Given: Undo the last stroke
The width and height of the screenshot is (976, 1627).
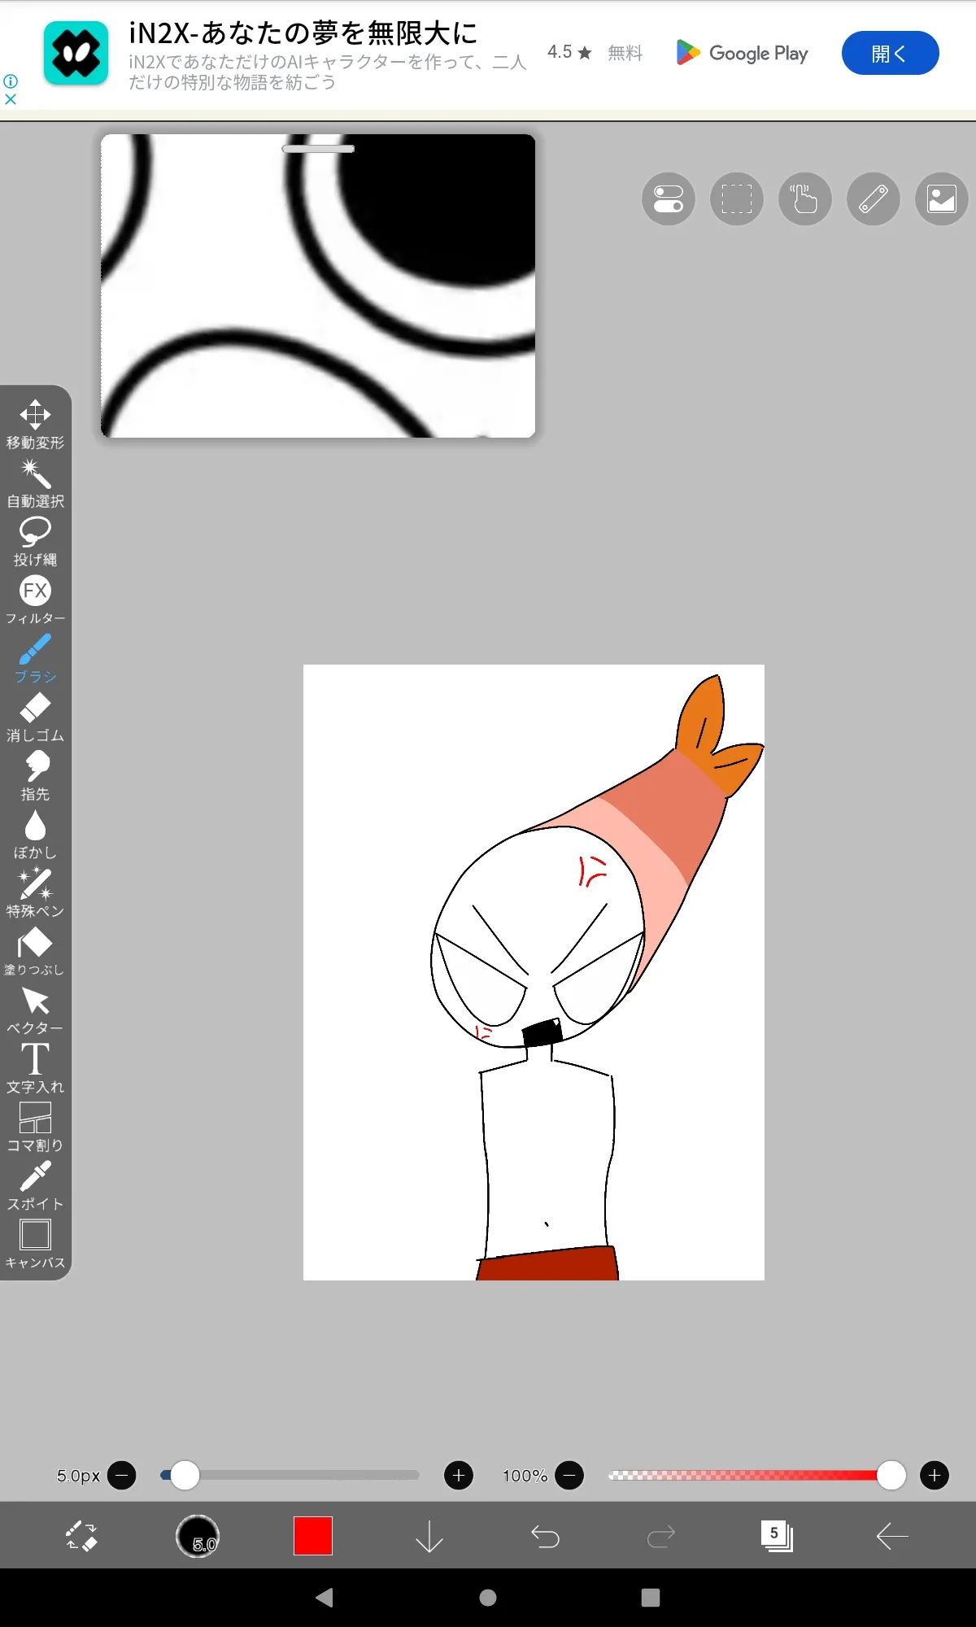Looking at the screenshot, I should coord(545,1536).
